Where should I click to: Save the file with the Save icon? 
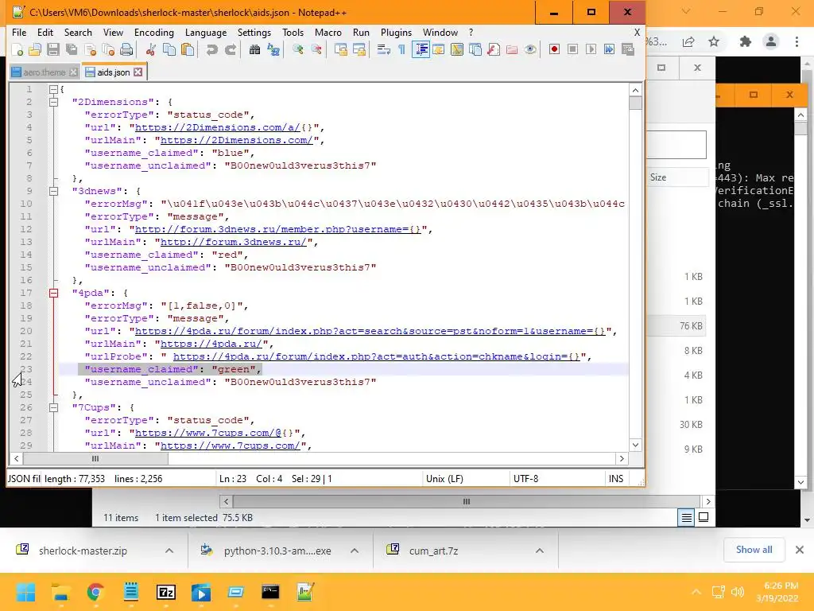pos(53,50)
